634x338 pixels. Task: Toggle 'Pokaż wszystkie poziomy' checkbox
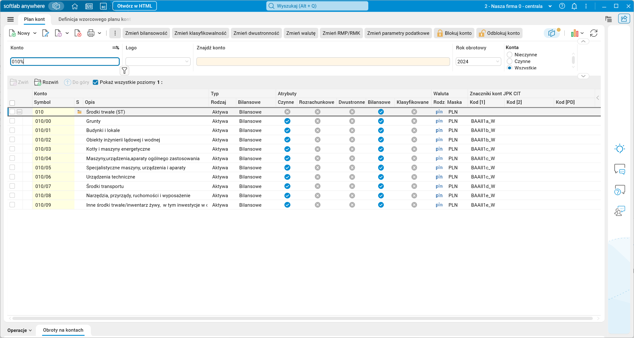click(x=95, y=82)
